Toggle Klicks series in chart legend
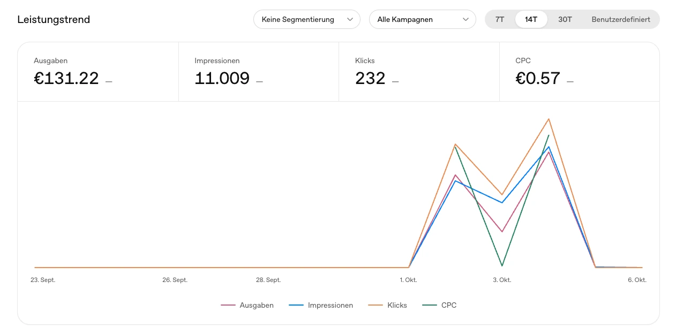Screen dimensions: 676x335 (x=388, y=305)
